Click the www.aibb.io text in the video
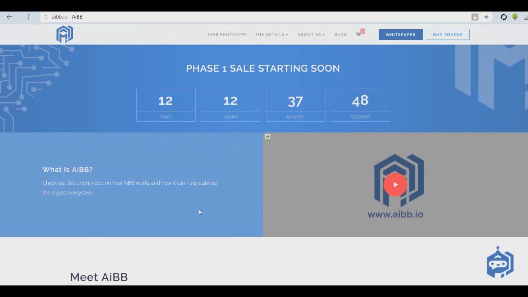The width and height of the screenshot is (528, 297). (396, 214)
